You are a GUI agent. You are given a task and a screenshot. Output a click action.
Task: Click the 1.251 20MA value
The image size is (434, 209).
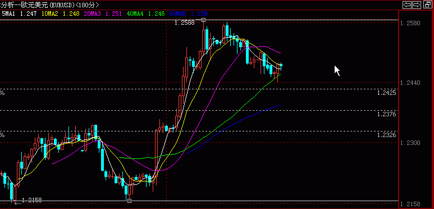pyautogui.click(x=113, y=13)
